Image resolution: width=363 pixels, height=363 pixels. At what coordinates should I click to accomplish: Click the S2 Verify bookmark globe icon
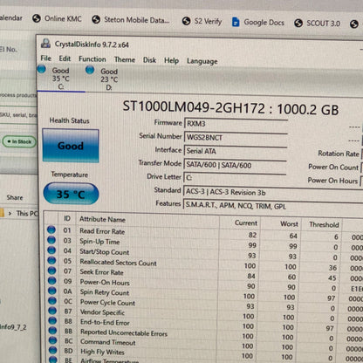pyautogui.click(x=186, y=21)
